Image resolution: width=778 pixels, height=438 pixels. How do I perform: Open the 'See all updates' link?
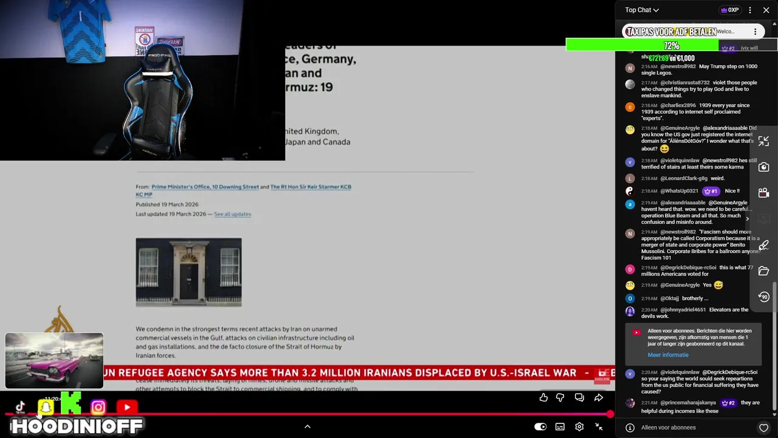pyautogui.click(x=232, y=214)
